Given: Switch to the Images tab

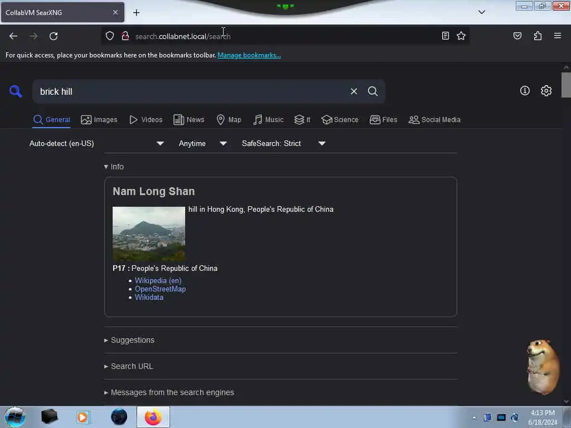Looking at the screenshot, I should 99,120.
